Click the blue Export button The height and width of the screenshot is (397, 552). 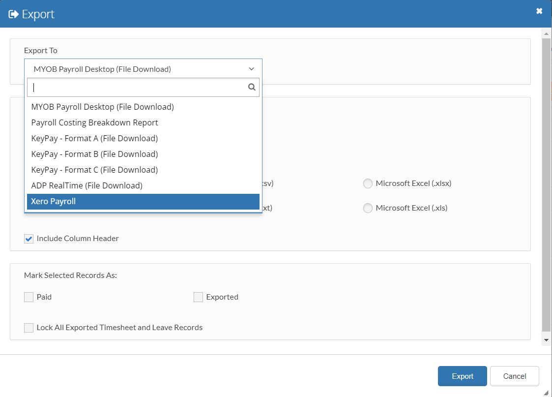pos(462,376)
